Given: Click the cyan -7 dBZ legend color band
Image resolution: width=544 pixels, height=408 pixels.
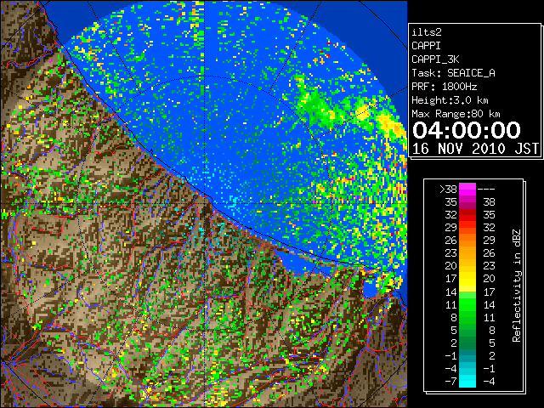Looking at the screenshot, I should [467, 381].
